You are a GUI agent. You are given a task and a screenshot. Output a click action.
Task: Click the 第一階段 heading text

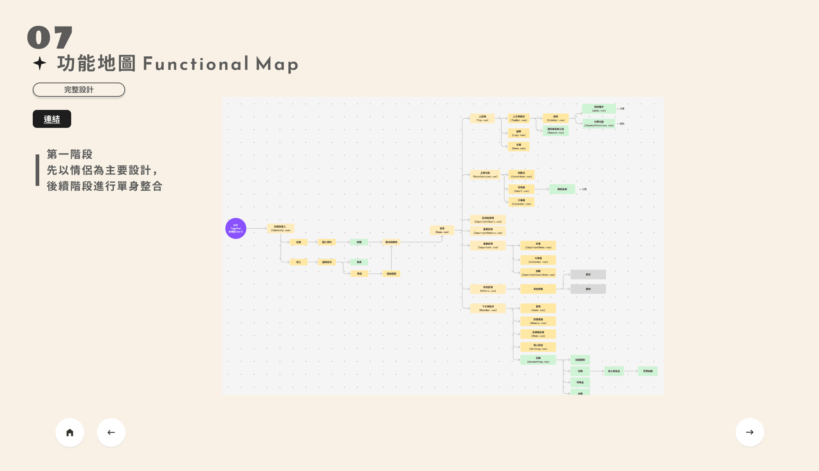click(70, 154)
